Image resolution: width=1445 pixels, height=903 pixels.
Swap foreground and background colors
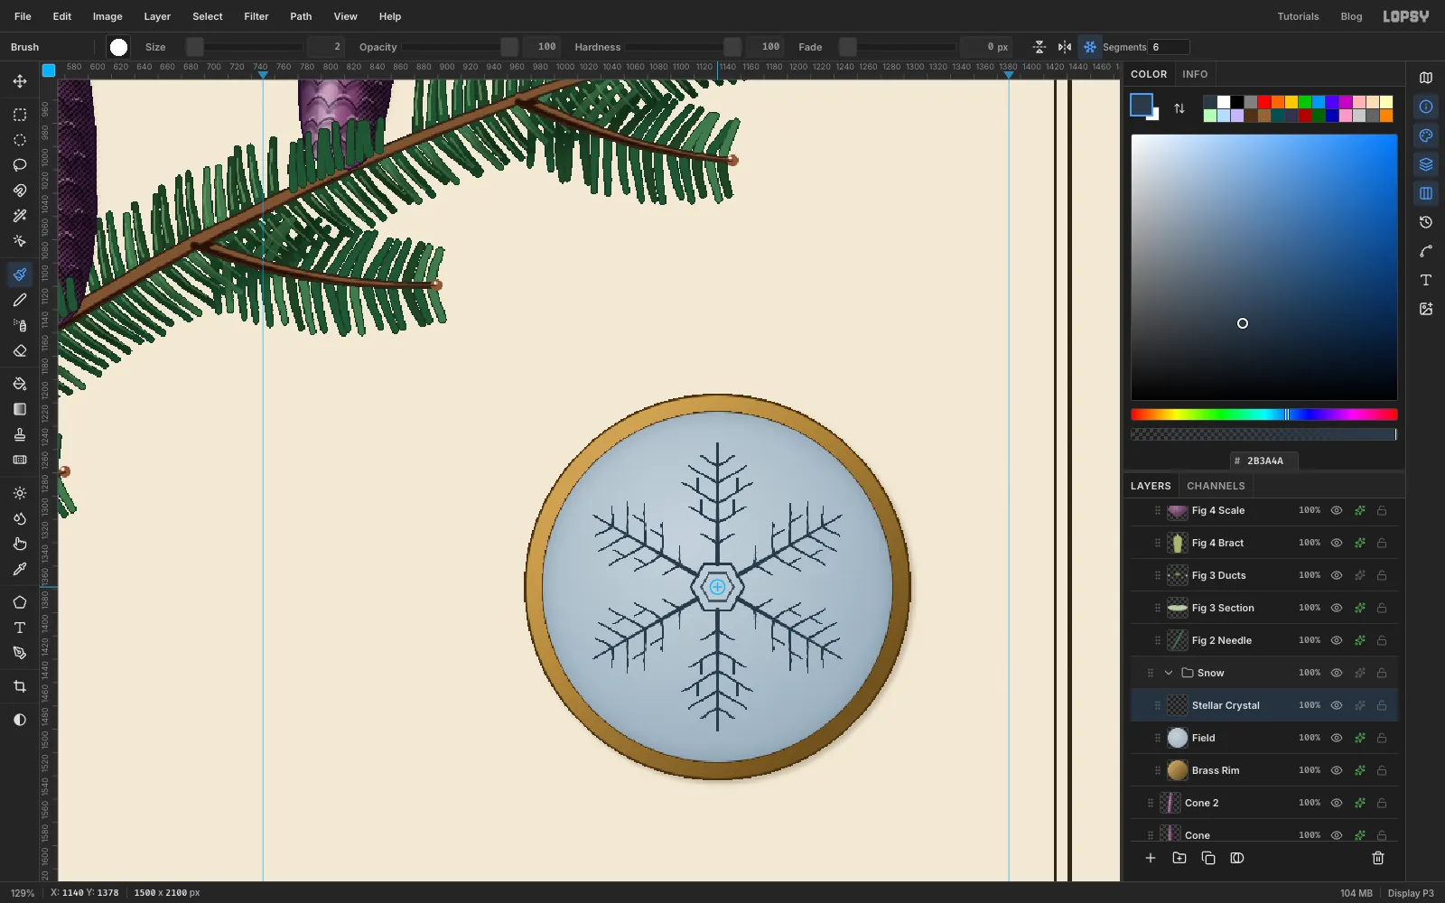click(1179, 108)
